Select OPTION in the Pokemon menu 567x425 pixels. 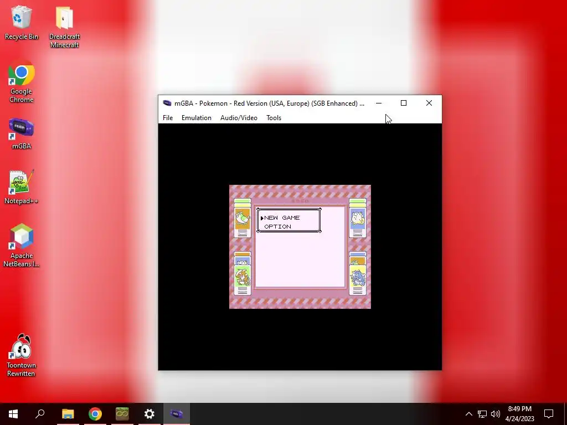(277, 226)
